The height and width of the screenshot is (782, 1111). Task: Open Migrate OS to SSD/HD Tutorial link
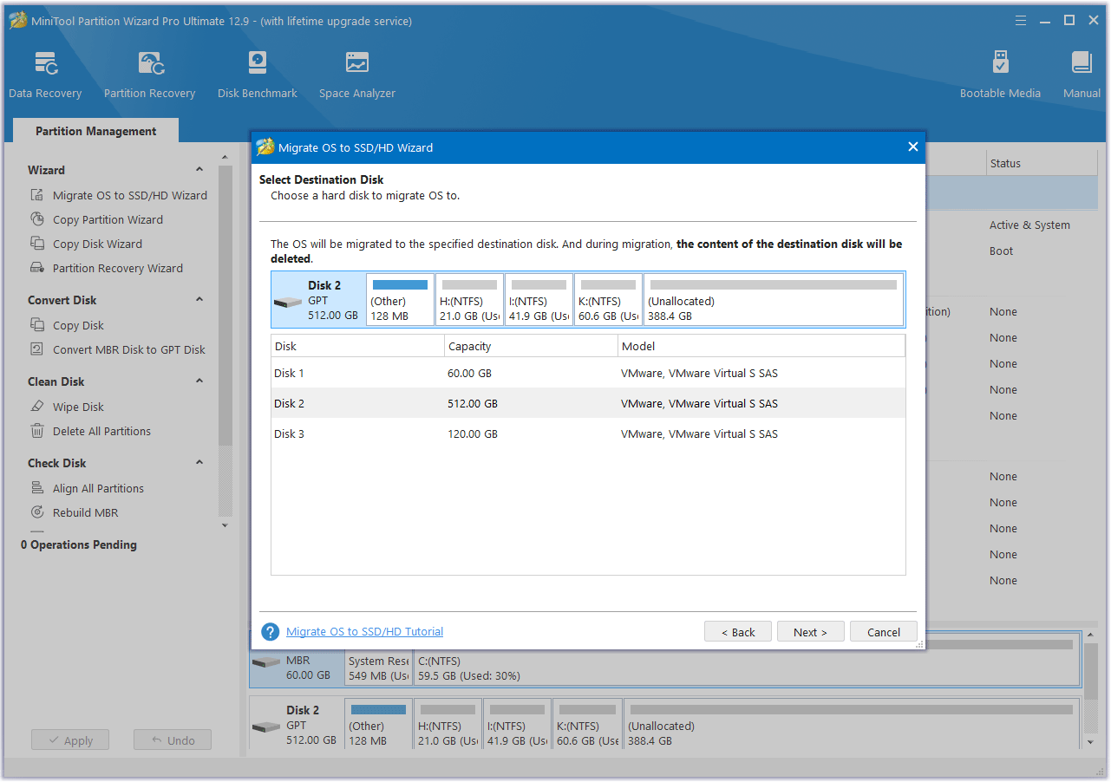(364, 632)
